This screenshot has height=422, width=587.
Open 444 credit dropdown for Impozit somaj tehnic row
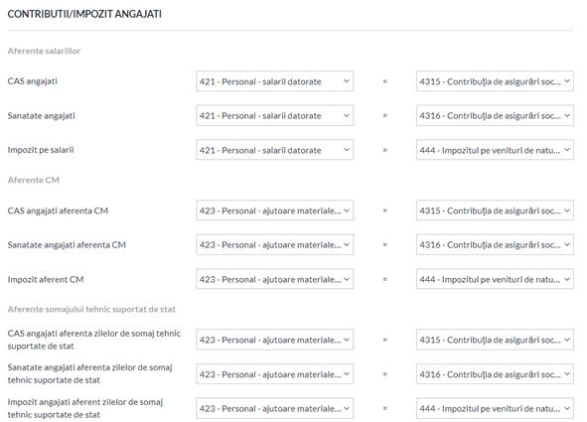click(x=495, y=408)
